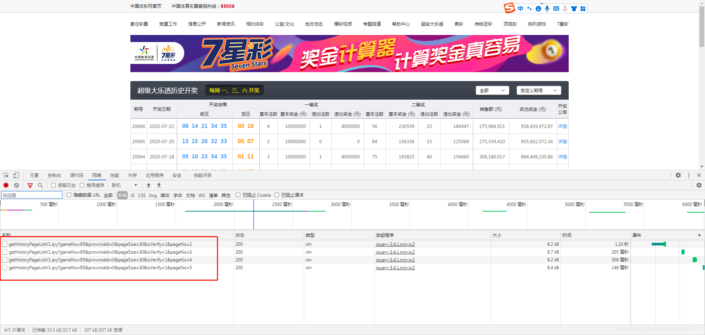Focus the 筛选器 filter input field
705x335 pixels.
32,195
